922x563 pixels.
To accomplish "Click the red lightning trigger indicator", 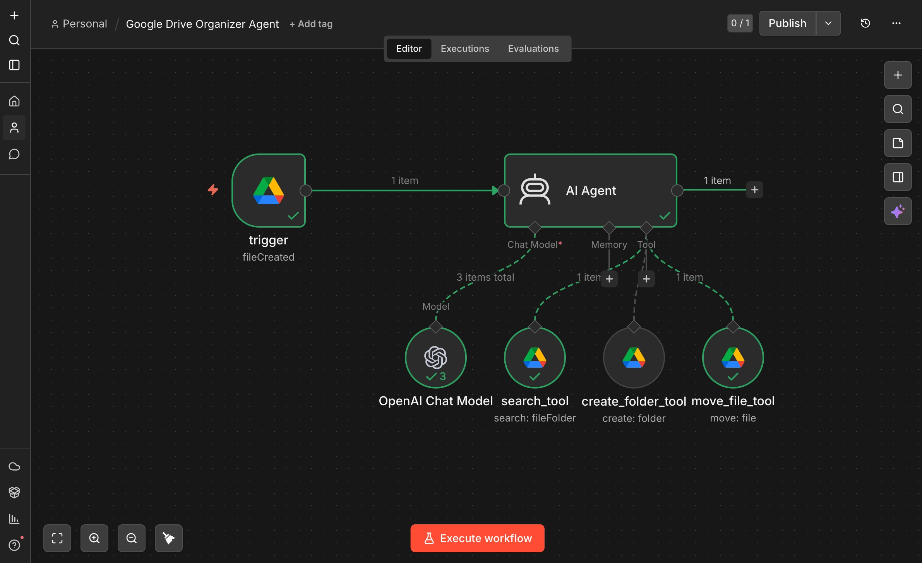I will tap(213, 190).
